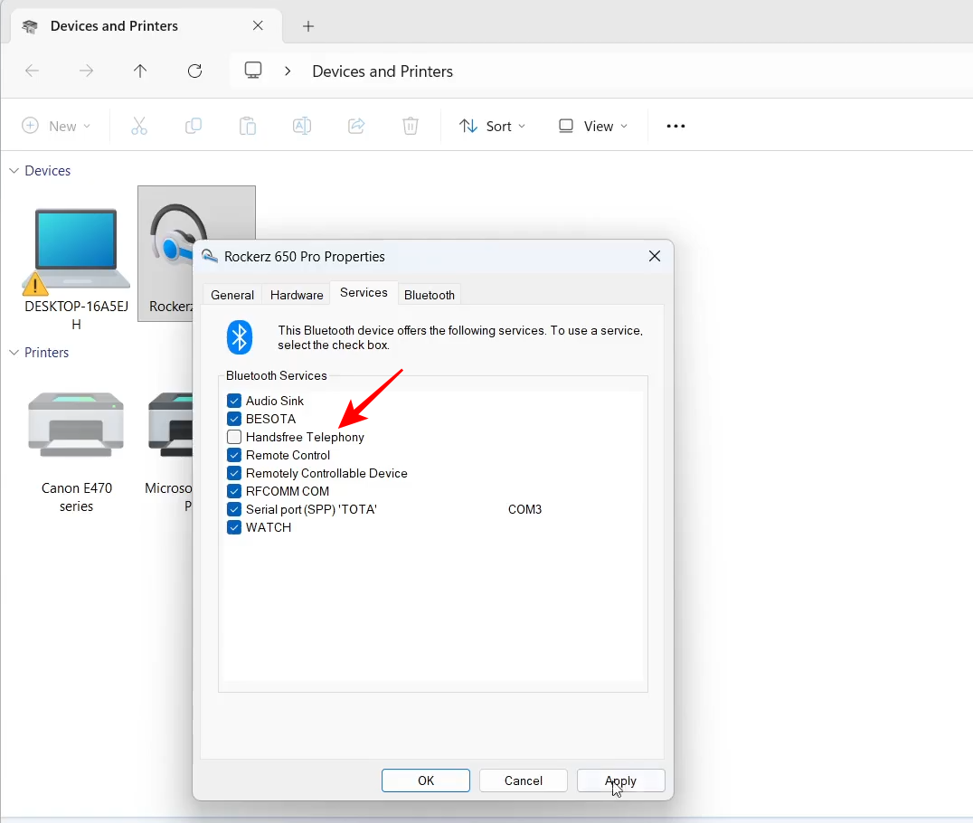Open the Sort dropdown
Image resolution: width=973 pixels, height=823 pixels.
coord(492,127)
